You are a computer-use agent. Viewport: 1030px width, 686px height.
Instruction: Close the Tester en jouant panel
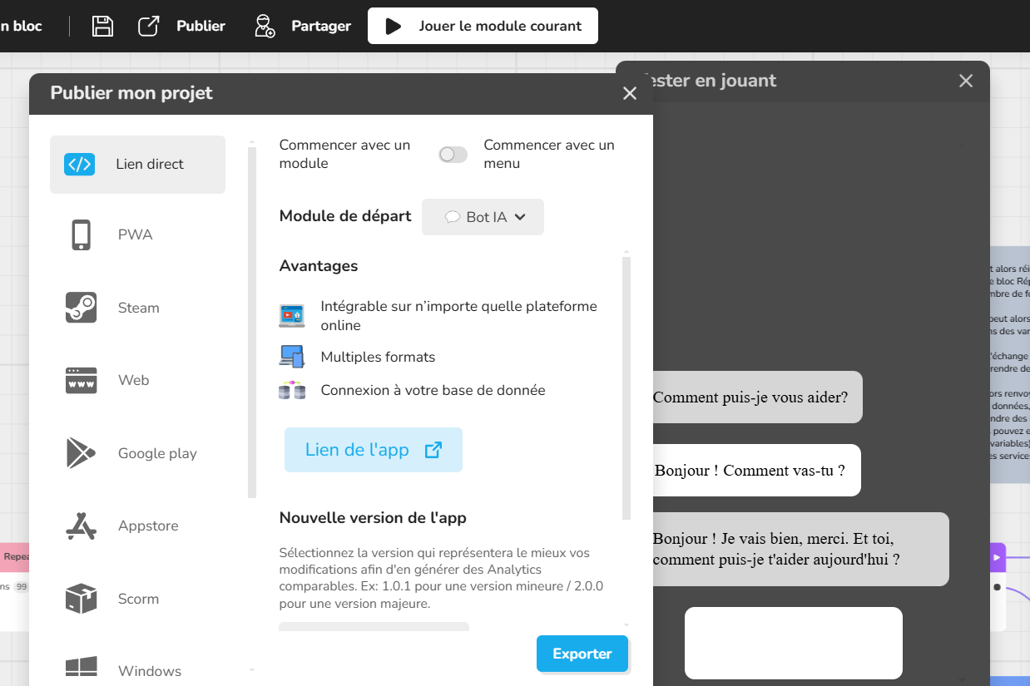coord(966,81)
